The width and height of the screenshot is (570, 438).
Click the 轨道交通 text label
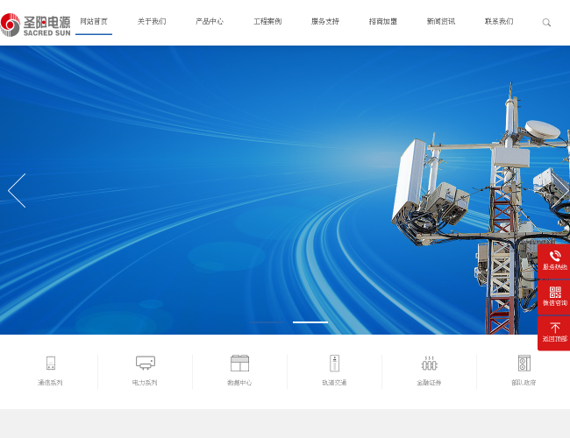click(334, 383)
